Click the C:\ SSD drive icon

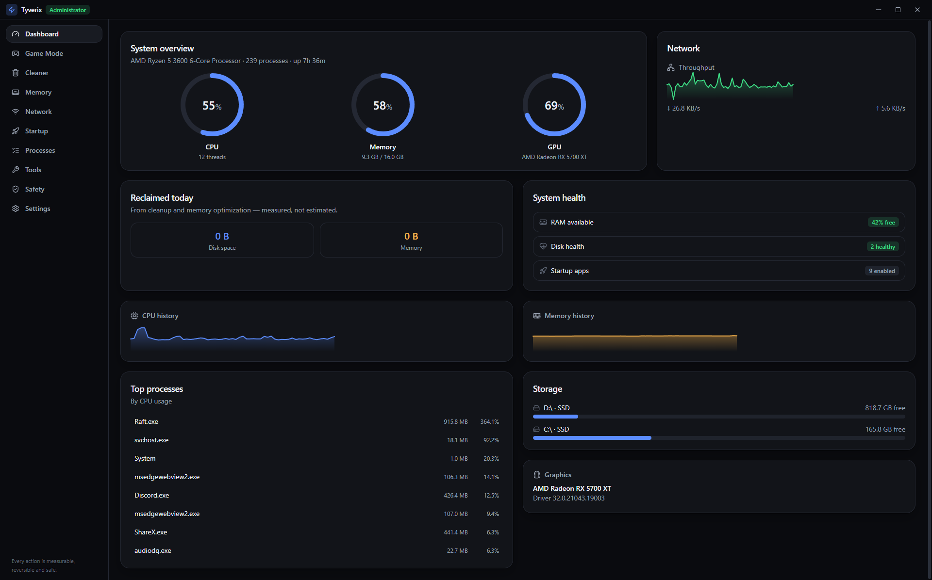pos(536,429)
